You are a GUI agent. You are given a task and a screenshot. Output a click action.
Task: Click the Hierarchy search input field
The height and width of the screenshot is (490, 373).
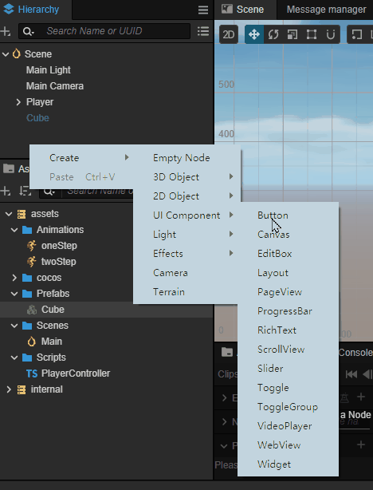tap(104, 31)
